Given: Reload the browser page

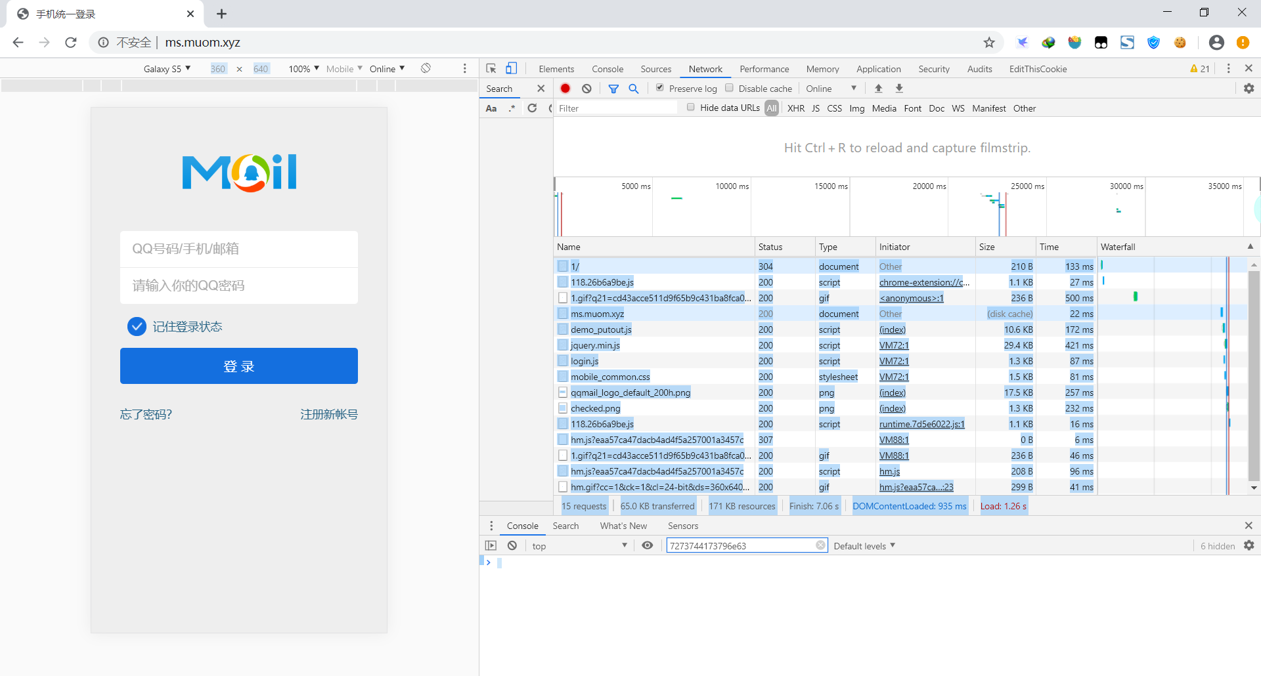Looking at the screenshot, I should coord(71,43).
